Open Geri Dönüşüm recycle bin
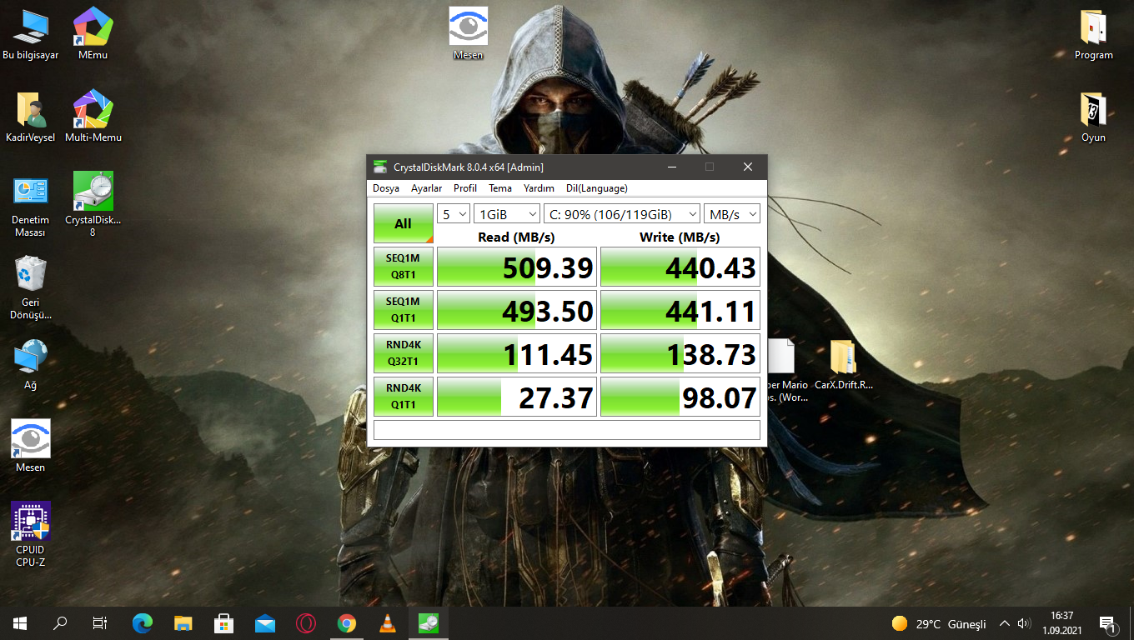This screenshot has width=1134, height=640. 31,288
